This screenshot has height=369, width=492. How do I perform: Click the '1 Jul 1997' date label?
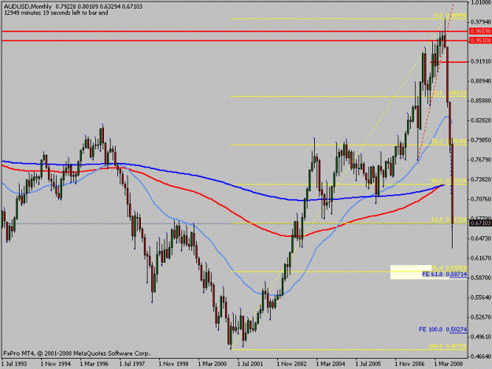point(132,364)
